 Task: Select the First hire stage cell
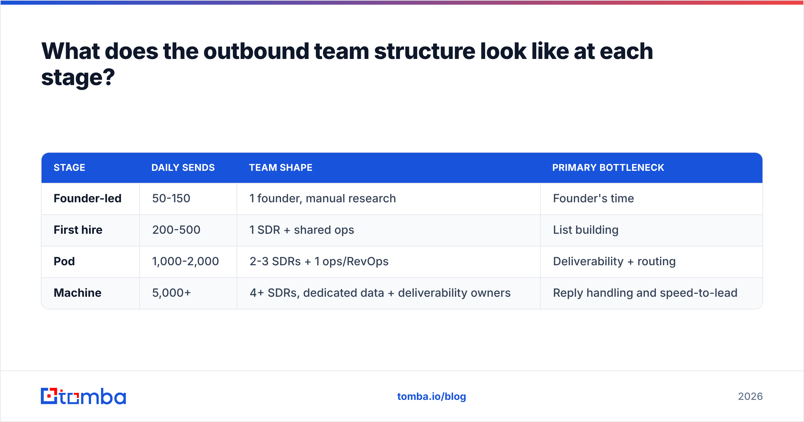click(x=90, y=230)
